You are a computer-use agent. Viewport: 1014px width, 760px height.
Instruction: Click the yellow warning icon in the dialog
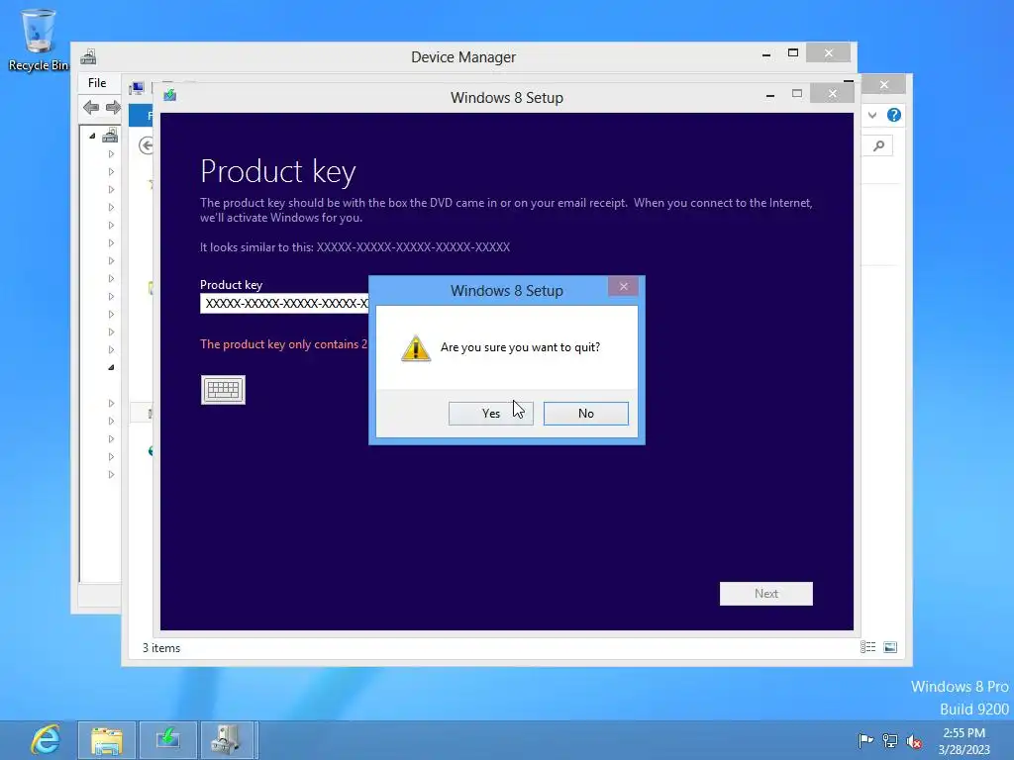point(416,347)
